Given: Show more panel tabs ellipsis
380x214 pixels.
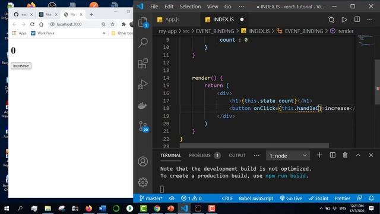Looking at the screenshot, I should tap(256, 155).
